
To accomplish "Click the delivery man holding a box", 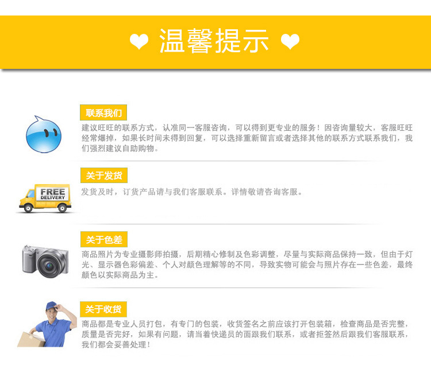I will (47, 324).
